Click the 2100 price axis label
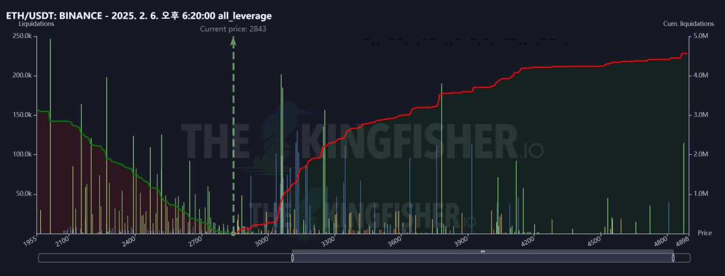This screenshot has height=276, width=725. [x=62, y=241]
